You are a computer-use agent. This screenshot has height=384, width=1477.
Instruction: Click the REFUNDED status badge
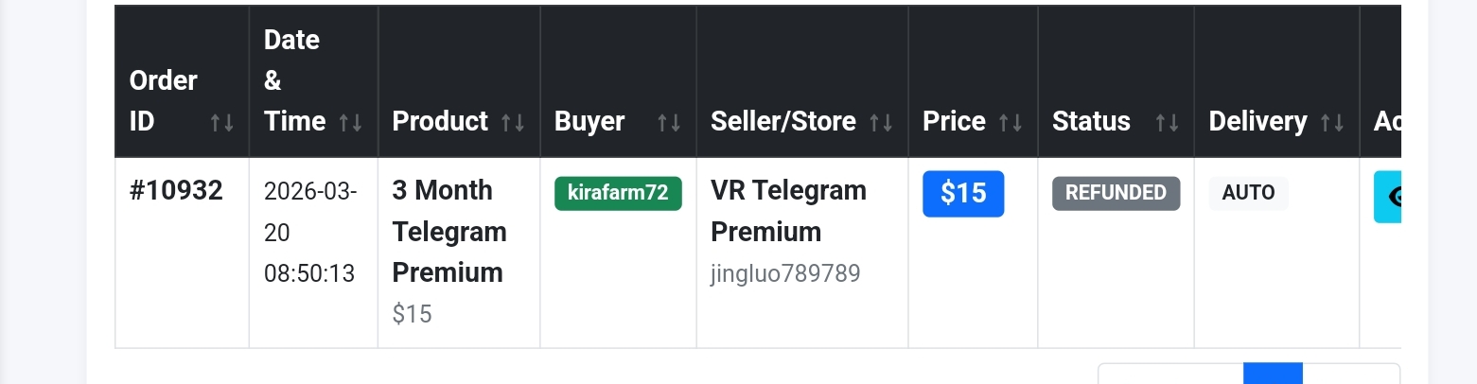click(1116, 193)
